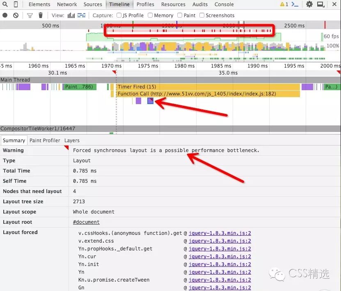Enable JS Profile capture checkbox
Screen dimensions: 341x291
[119, 15]
